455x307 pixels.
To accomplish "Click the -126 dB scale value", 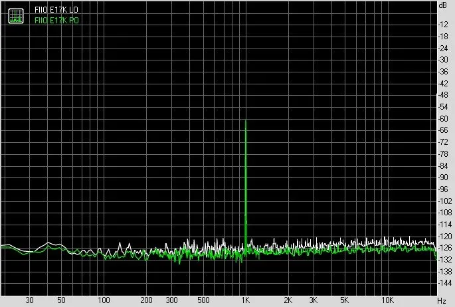I will (444, 248).
